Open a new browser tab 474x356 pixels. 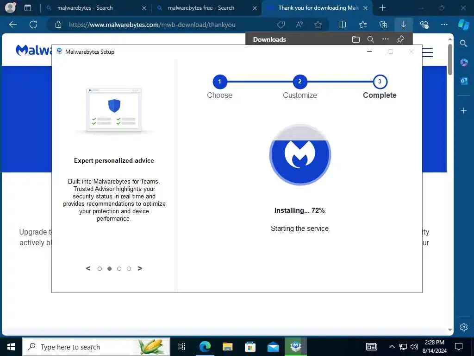coord(382,8)
